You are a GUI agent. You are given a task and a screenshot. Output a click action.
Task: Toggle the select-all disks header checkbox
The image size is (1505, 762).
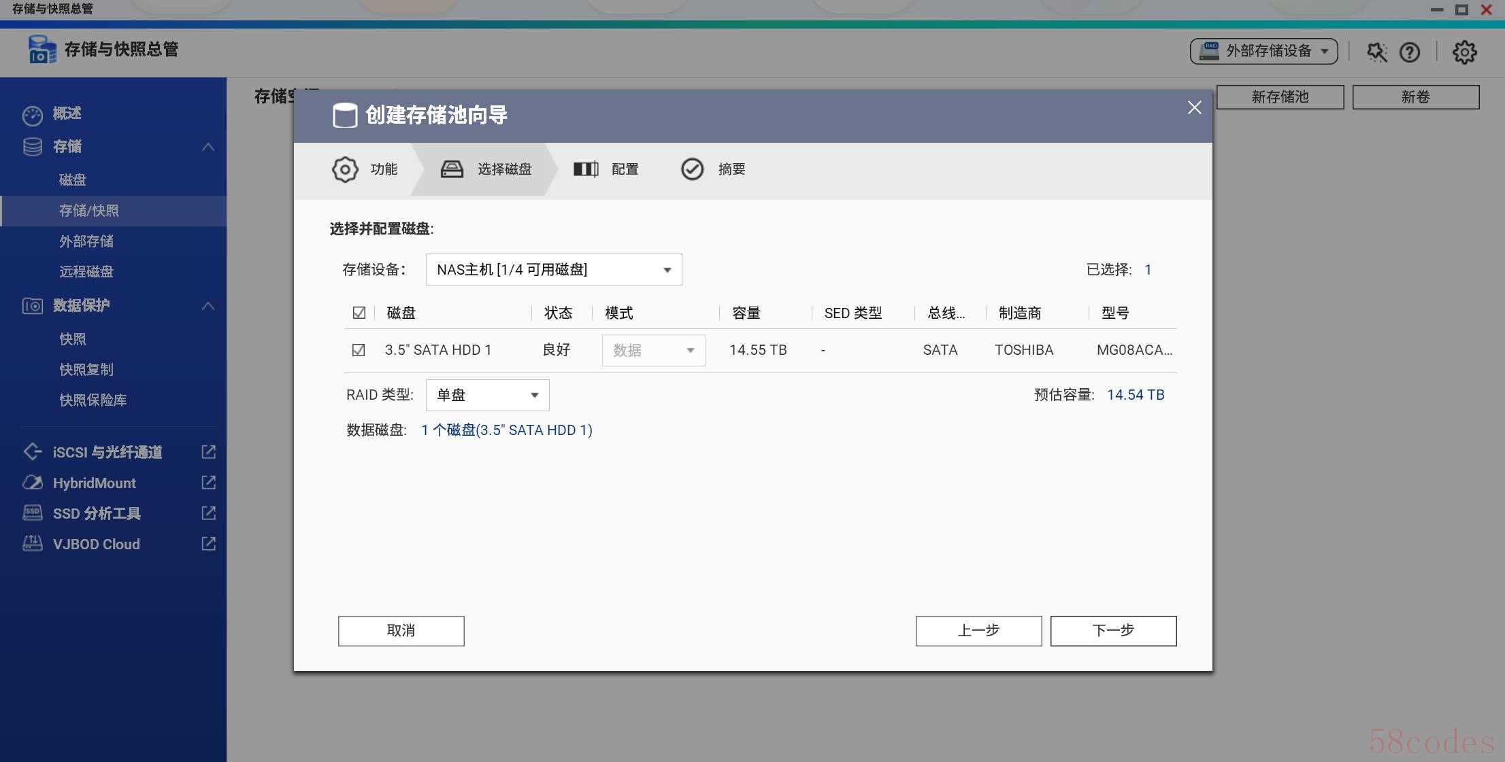(359, 313)
